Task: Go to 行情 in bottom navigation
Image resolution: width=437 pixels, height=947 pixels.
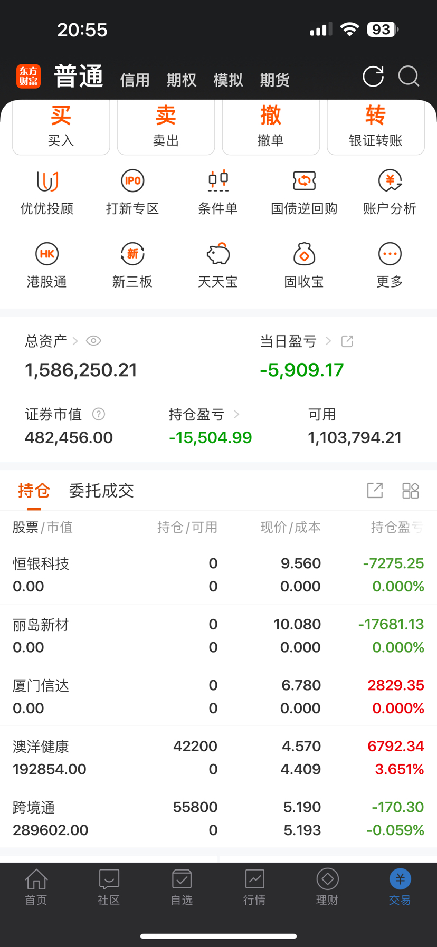Action: (254, 887)
